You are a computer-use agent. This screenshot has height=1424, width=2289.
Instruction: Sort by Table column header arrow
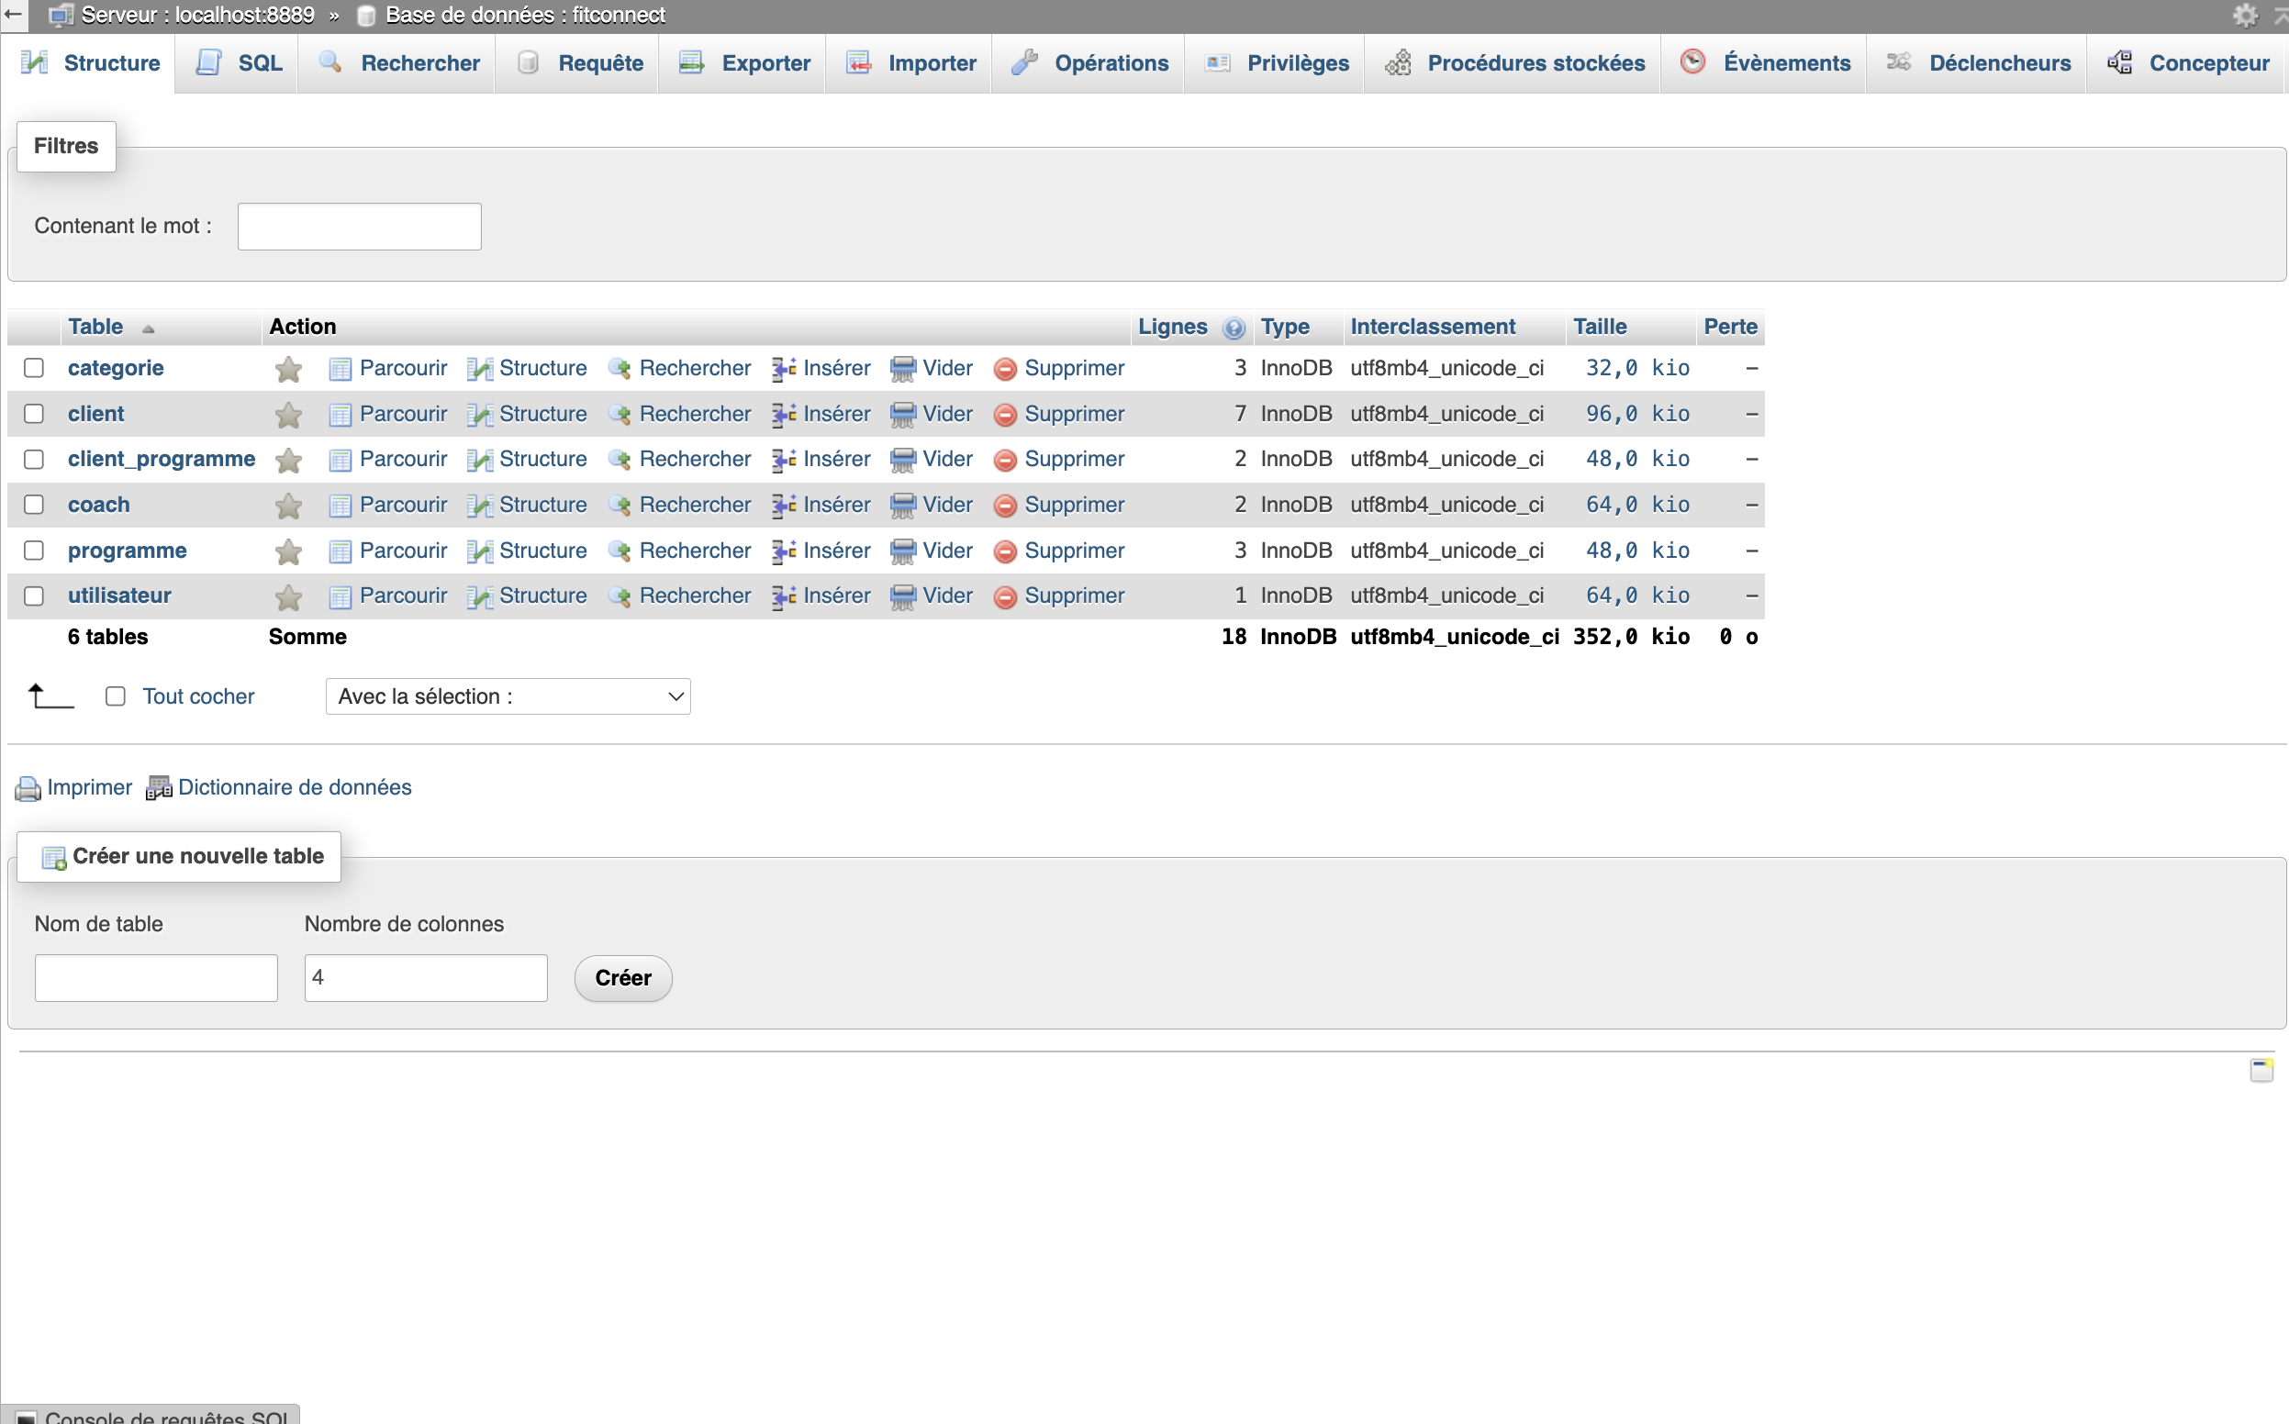coord(148,328)
